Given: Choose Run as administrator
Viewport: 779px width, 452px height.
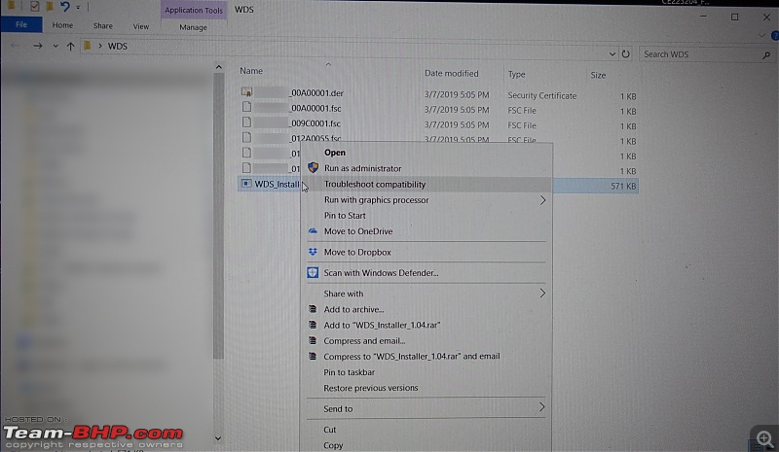Looking at the screenshot, I should point(362,168).
